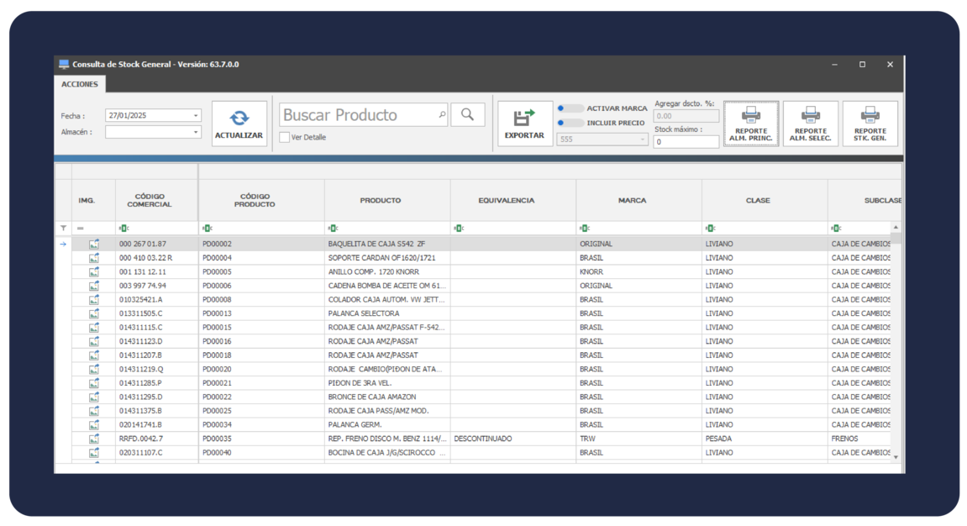Click the filter funnel icon in grid
Image resolution: width=967 pixels, height=526 pixels.
click(x=63, y=228)
